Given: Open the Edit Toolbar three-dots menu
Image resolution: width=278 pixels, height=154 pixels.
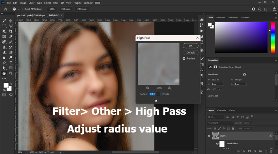Looking at the screenshot, I should pyautogui.click(x=4, y=78).
